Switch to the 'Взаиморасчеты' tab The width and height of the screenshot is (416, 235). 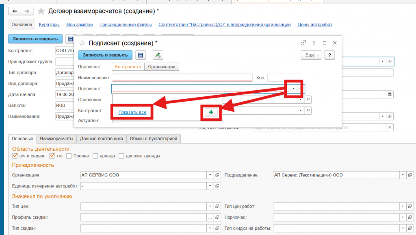tap(56, 139)
